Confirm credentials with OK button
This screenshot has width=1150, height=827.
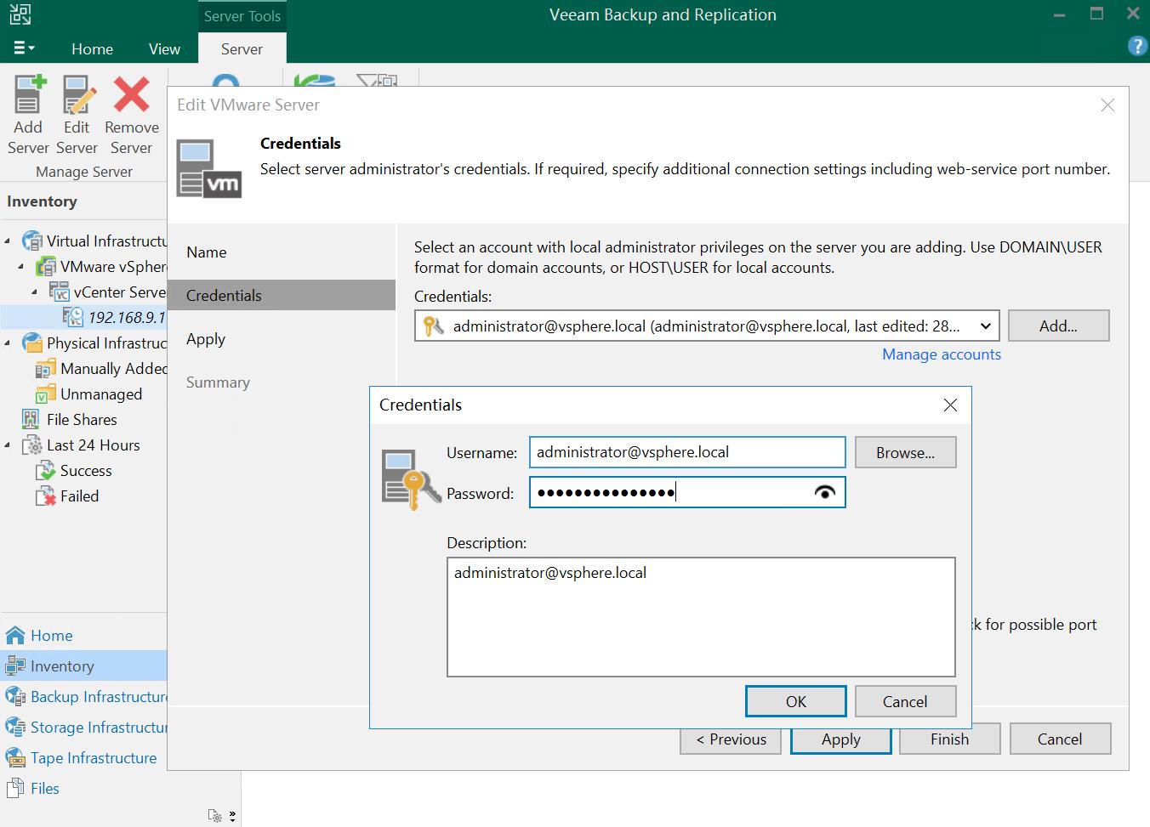796,701
